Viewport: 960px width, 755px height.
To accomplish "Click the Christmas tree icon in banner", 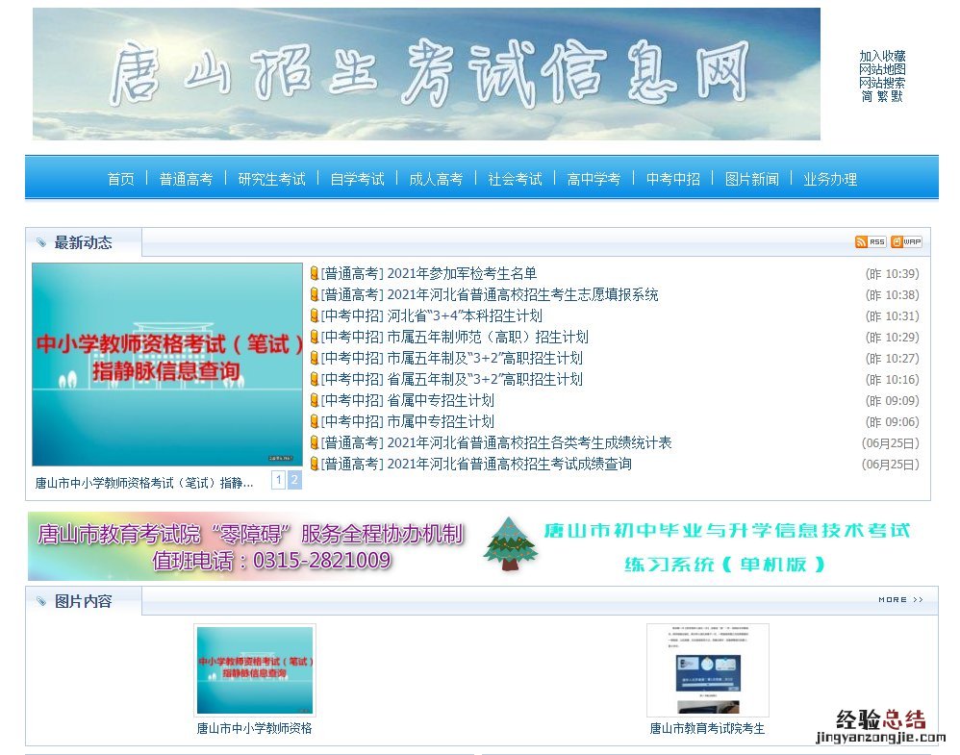I will (510, 543).
